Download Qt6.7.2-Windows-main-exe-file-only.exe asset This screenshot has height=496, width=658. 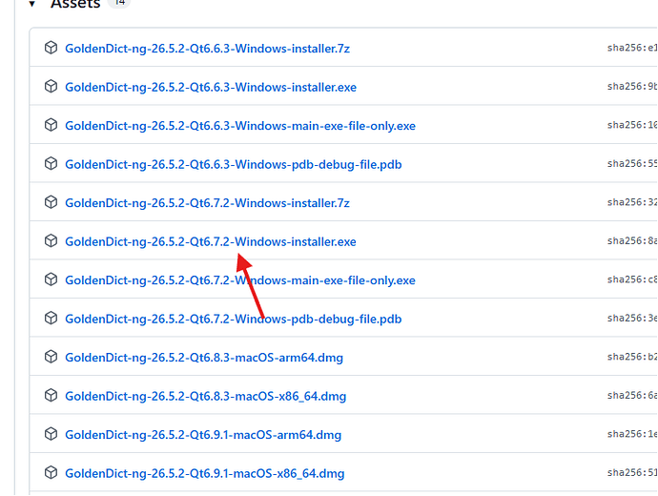coord(240,280)
